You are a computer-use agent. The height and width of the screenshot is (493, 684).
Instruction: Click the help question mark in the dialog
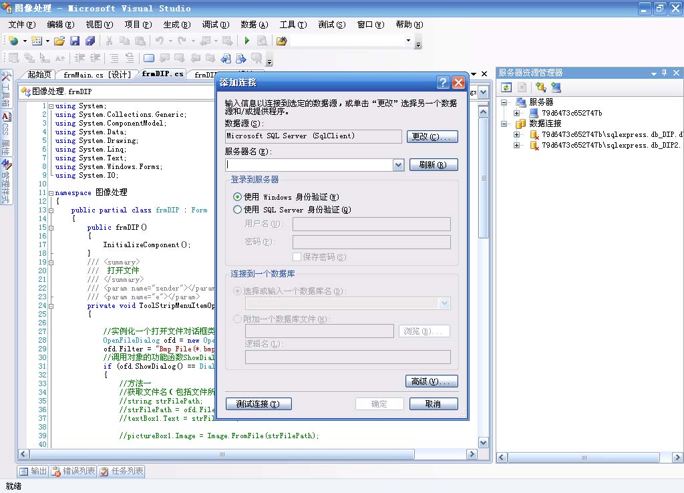click(443, 82)
